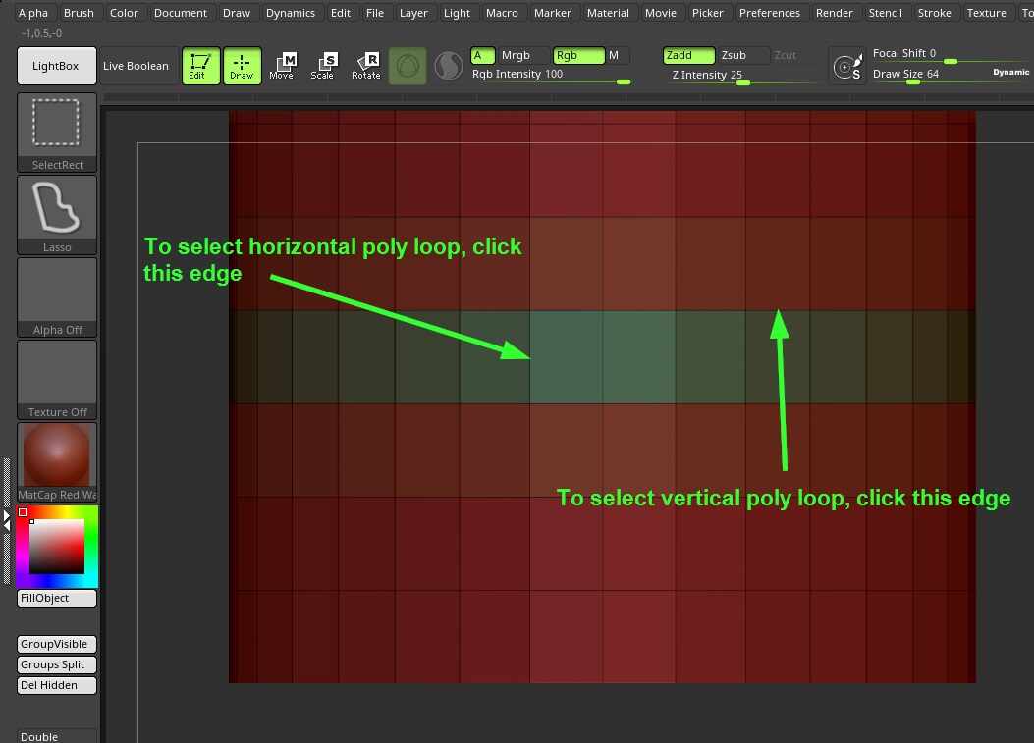This screenshot has width=1034, height=743.
Task: Open the Layer menu
Action: click(413, 13)
